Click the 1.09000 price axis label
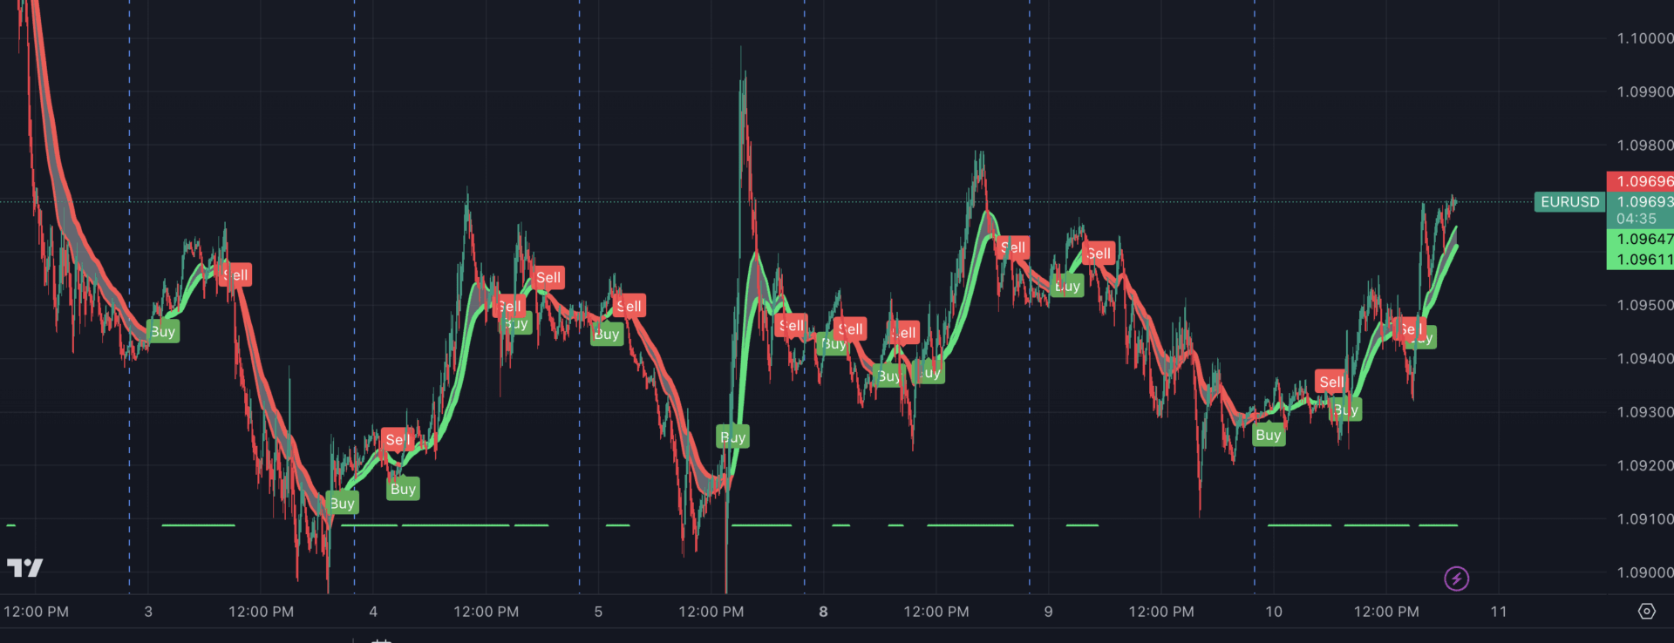This screenshot has width=1674, height=643. (1644, 572)
